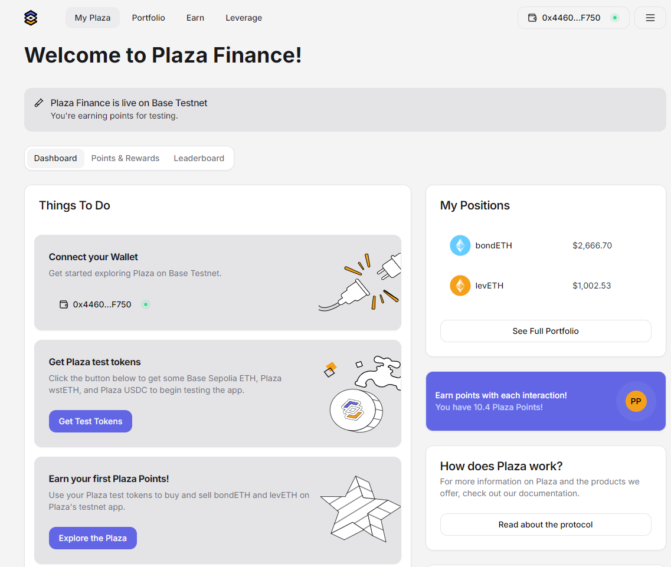The height and width of the screenshot is (567, 671).
Task: Switch to the Leaderboard tab
Action: (199, 158)
